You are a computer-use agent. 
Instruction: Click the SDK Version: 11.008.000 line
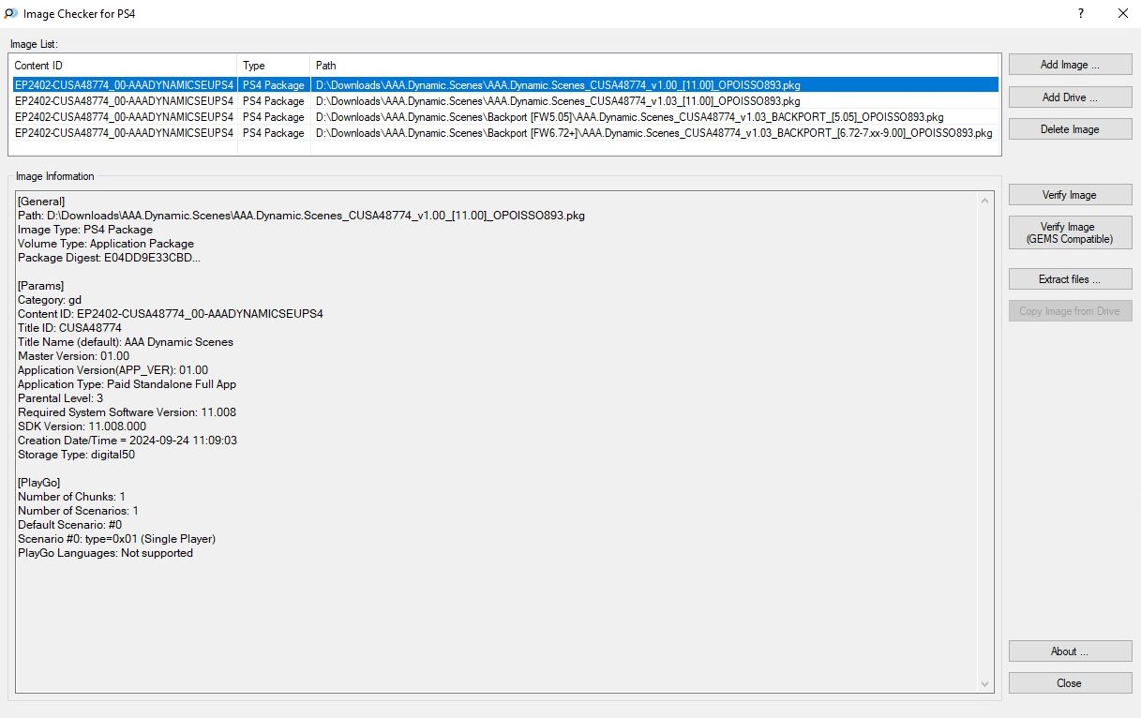82,426
